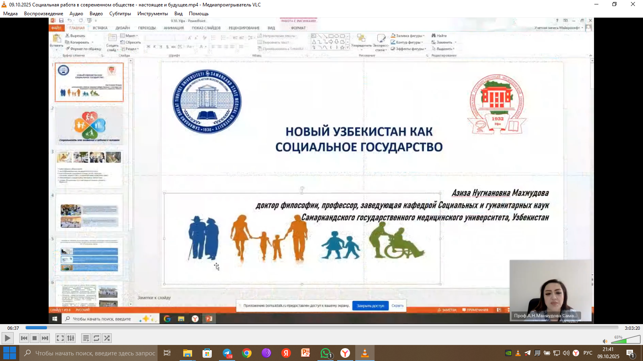Open the Субтитры menu
Image resolution: width=643 pixels, height=361 pixels.
coord(120,14)
